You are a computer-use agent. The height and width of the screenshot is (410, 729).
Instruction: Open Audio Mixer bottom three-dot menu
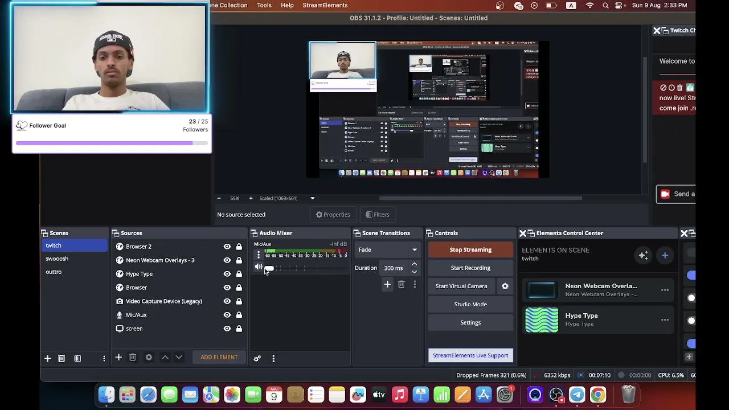point(273,358)
